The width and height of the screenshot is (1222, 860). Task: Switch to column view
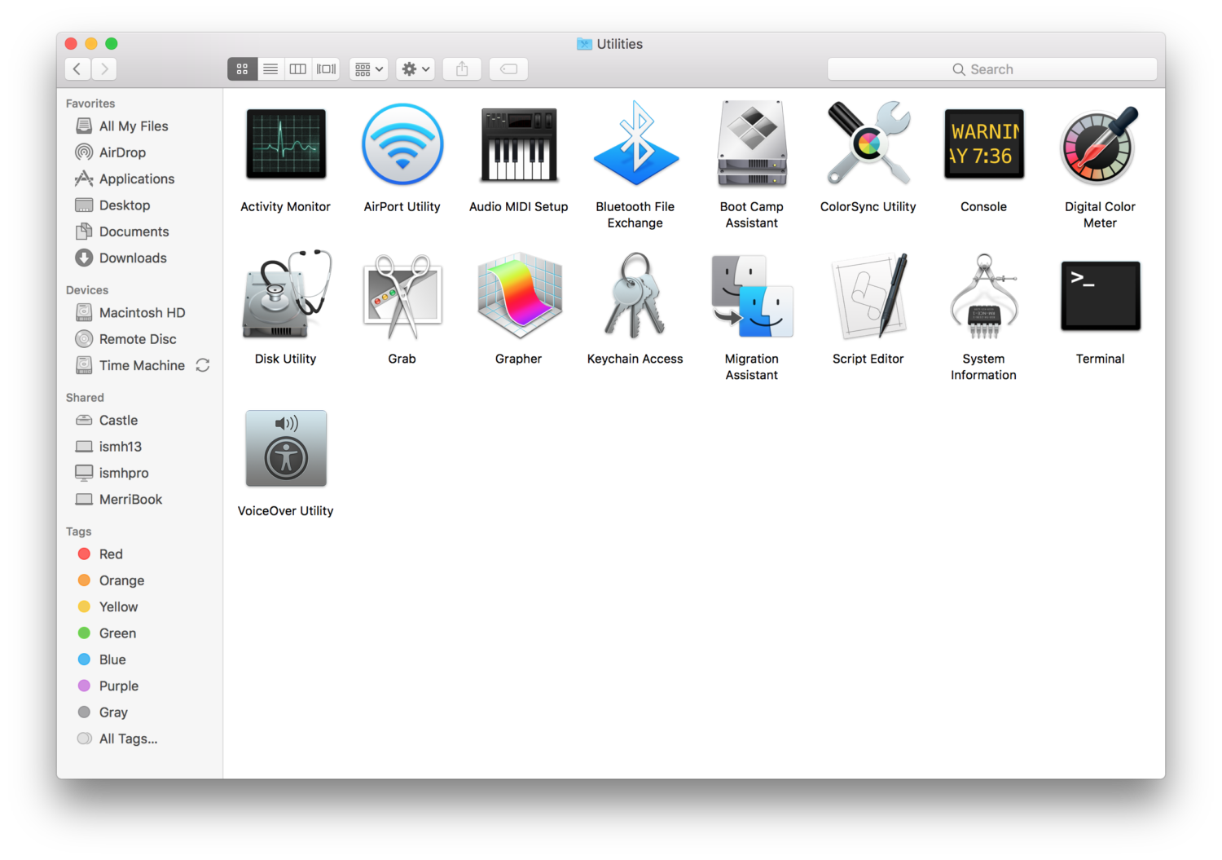coord(297,68)
